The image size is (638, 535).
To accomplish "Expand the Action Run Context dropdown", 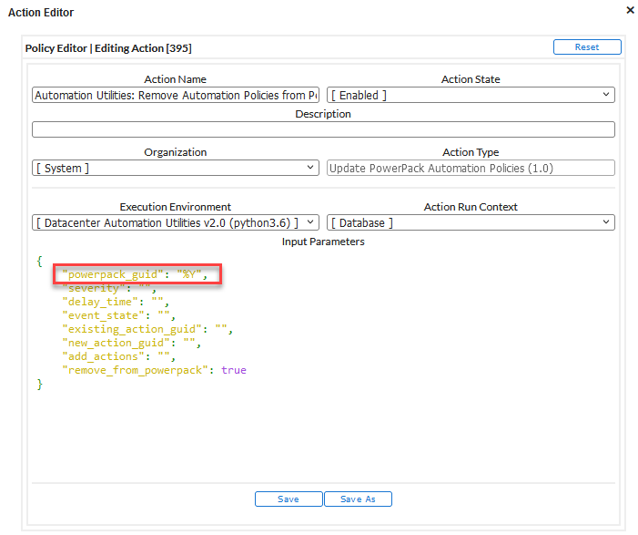I will (x=471, y=222).
